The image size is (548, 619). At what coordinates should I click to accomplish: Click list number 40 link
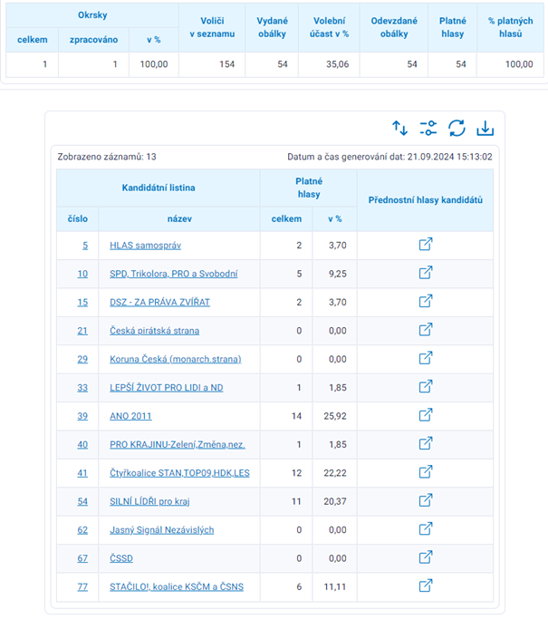click(82, 444)
